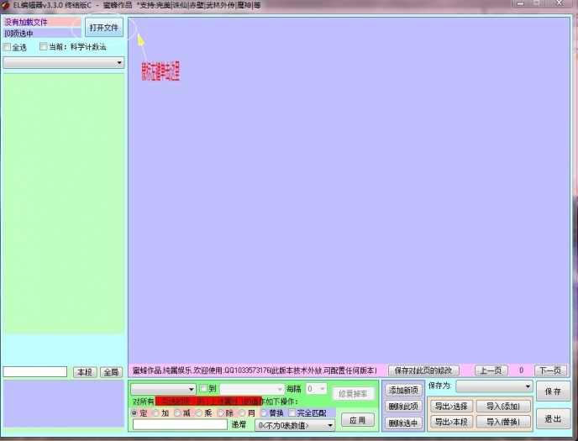Click 删除选中 (delete selected) button

(x=403, y=423)
